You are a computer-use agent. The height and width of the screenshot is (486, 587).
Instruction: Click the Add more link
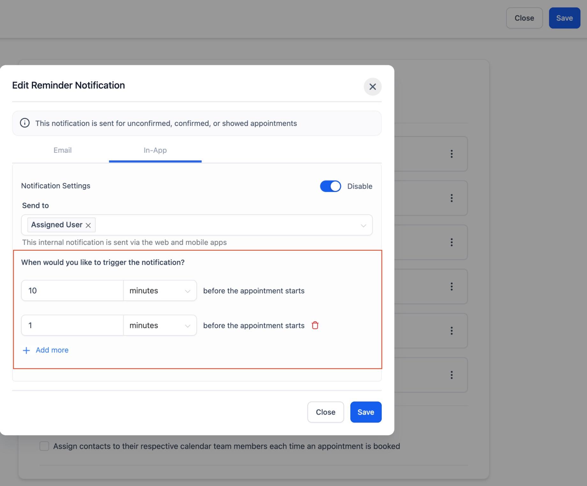(x=52, y=350)
